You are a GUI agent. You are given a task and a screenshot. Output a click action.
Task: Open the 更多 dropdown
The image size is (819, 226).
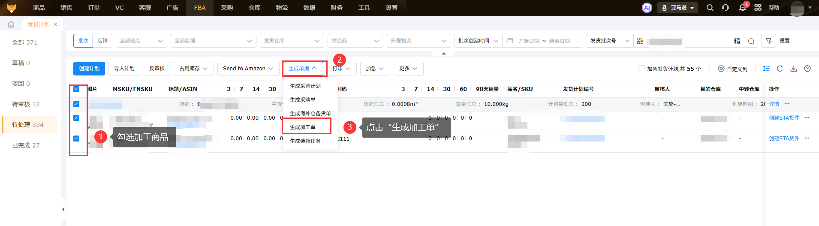point(408,69)
